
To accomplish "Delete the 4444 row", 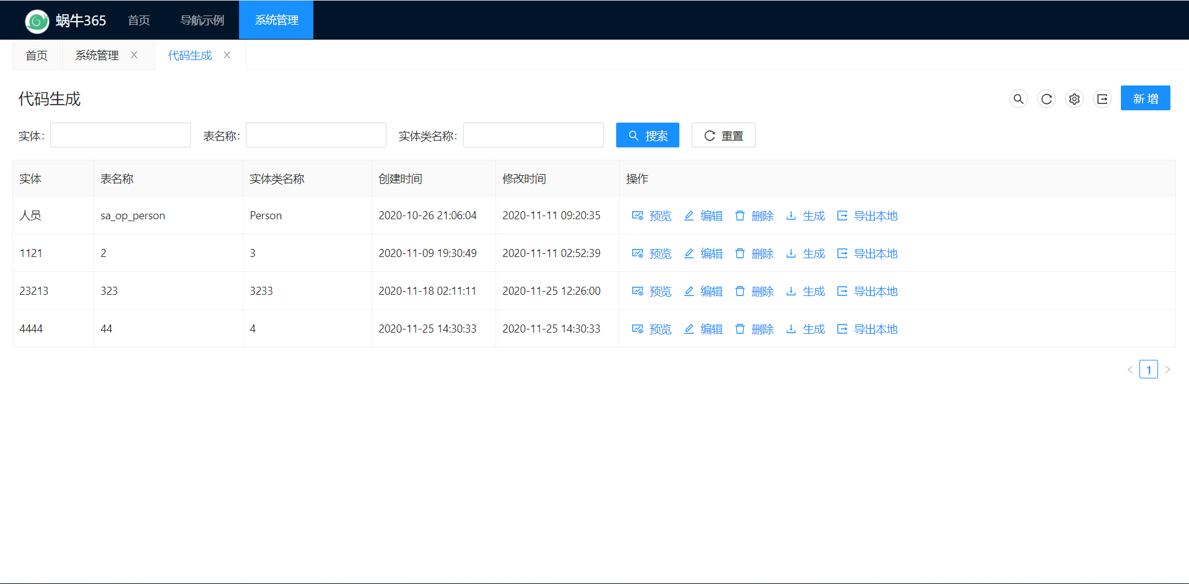I will click(754, 329).
